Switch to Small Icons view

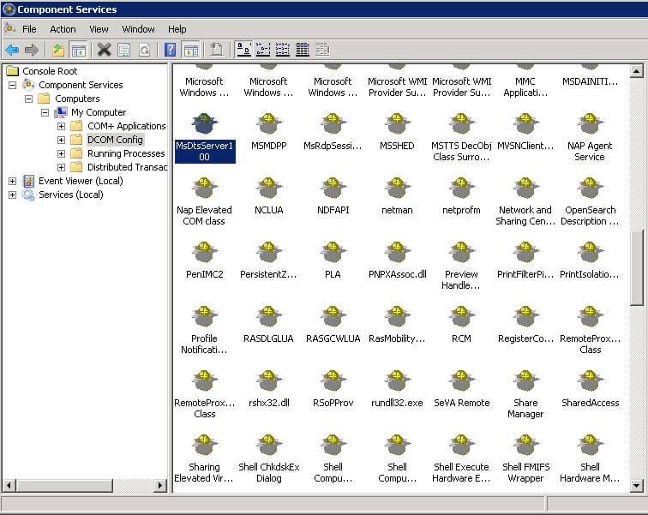point(263,50)
